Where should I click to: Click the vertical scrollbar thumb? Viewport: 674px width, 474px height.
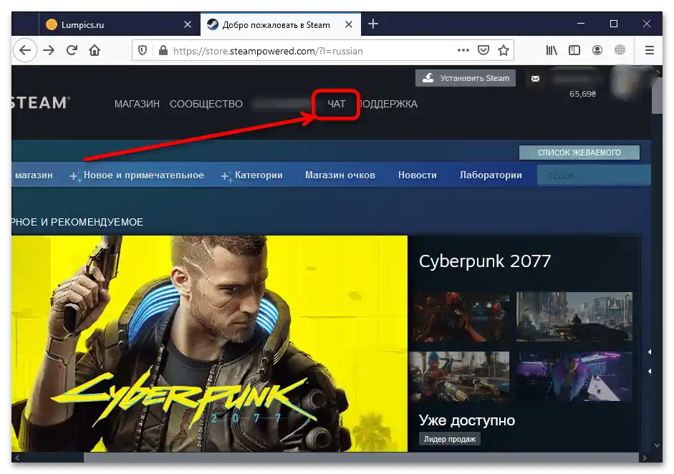pos(657,95)
